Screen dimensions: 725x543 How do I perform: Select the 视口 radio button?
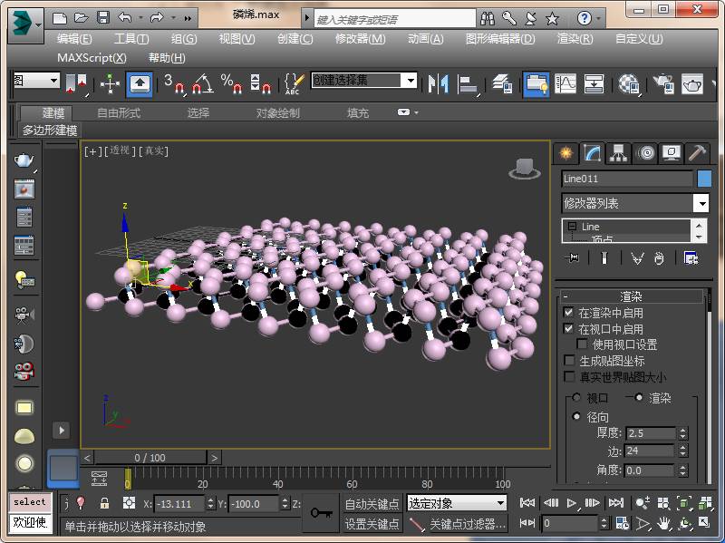575,398
